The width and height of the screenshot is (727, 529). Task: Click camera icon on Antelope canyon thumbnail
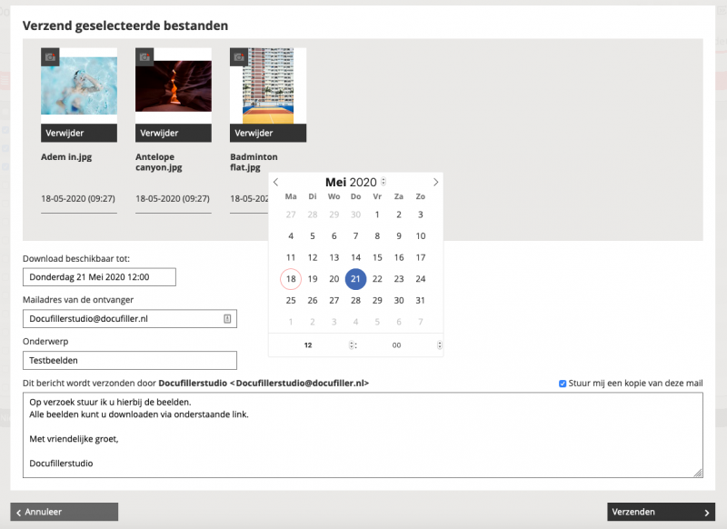point(144,57)
